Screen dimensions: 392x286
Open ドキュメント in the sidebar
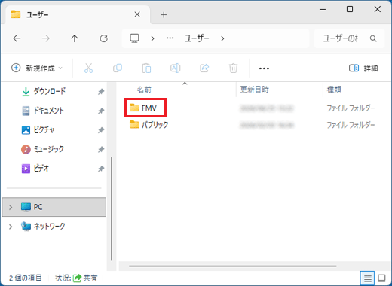pos(49,111)
